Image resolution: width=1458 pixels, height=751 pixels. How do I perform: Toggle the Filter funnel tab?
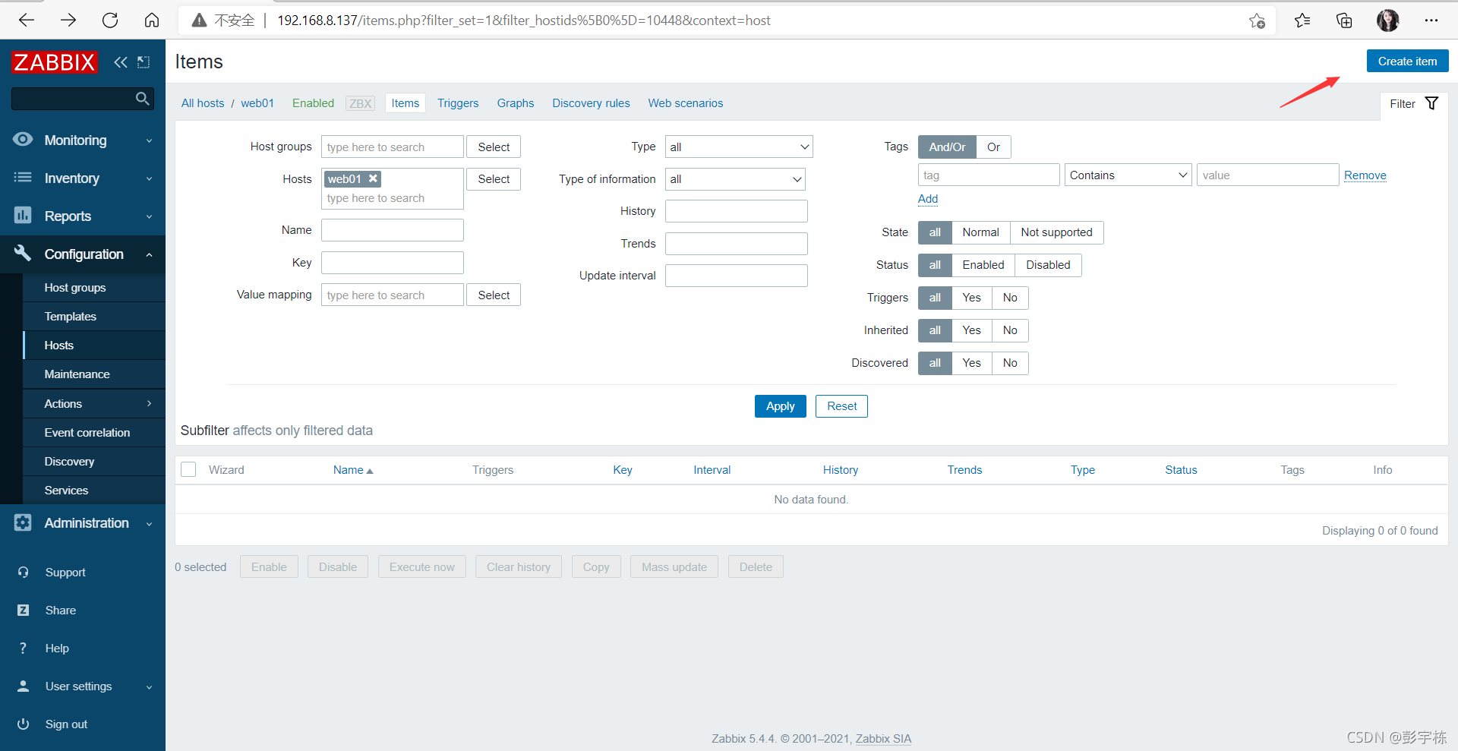(1413, 104)
